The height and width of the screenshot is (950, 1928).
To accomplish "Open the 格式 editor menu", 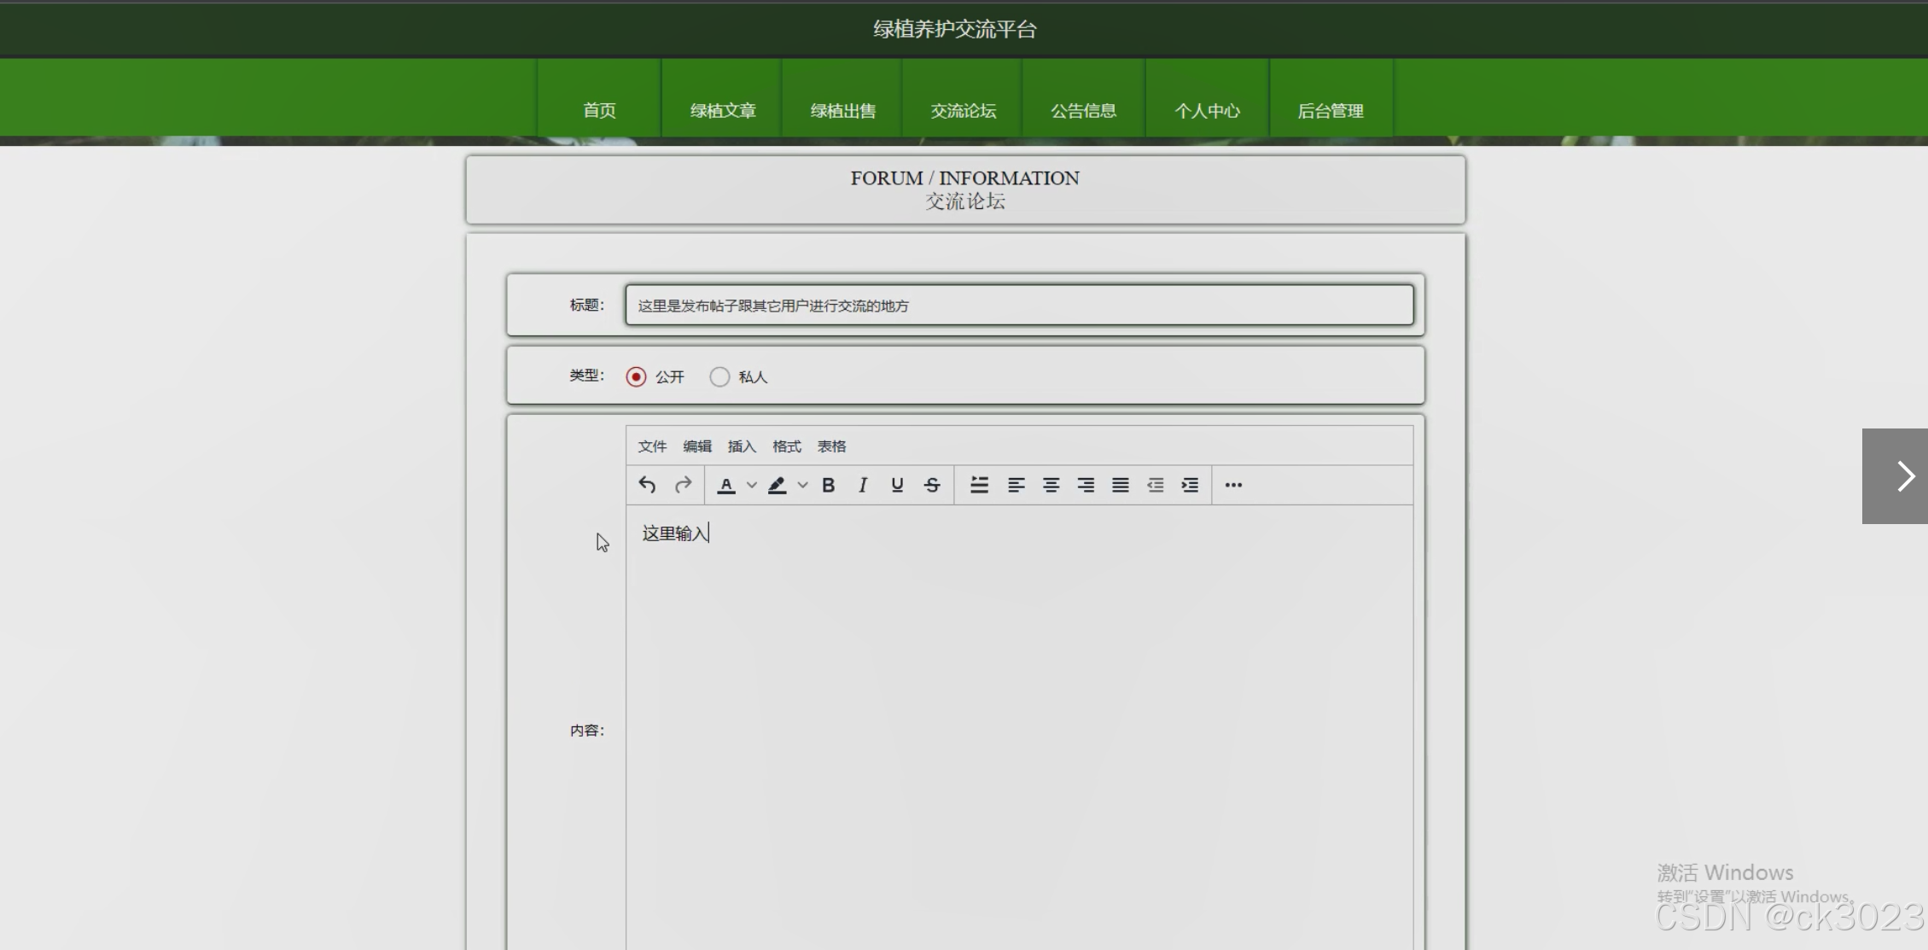I will click(786, 446).
